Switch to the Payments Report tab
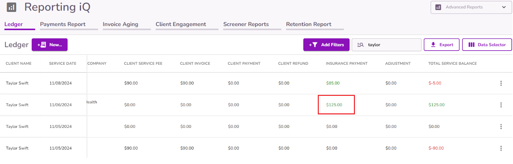The image size is (513, 164). (63, 24)
